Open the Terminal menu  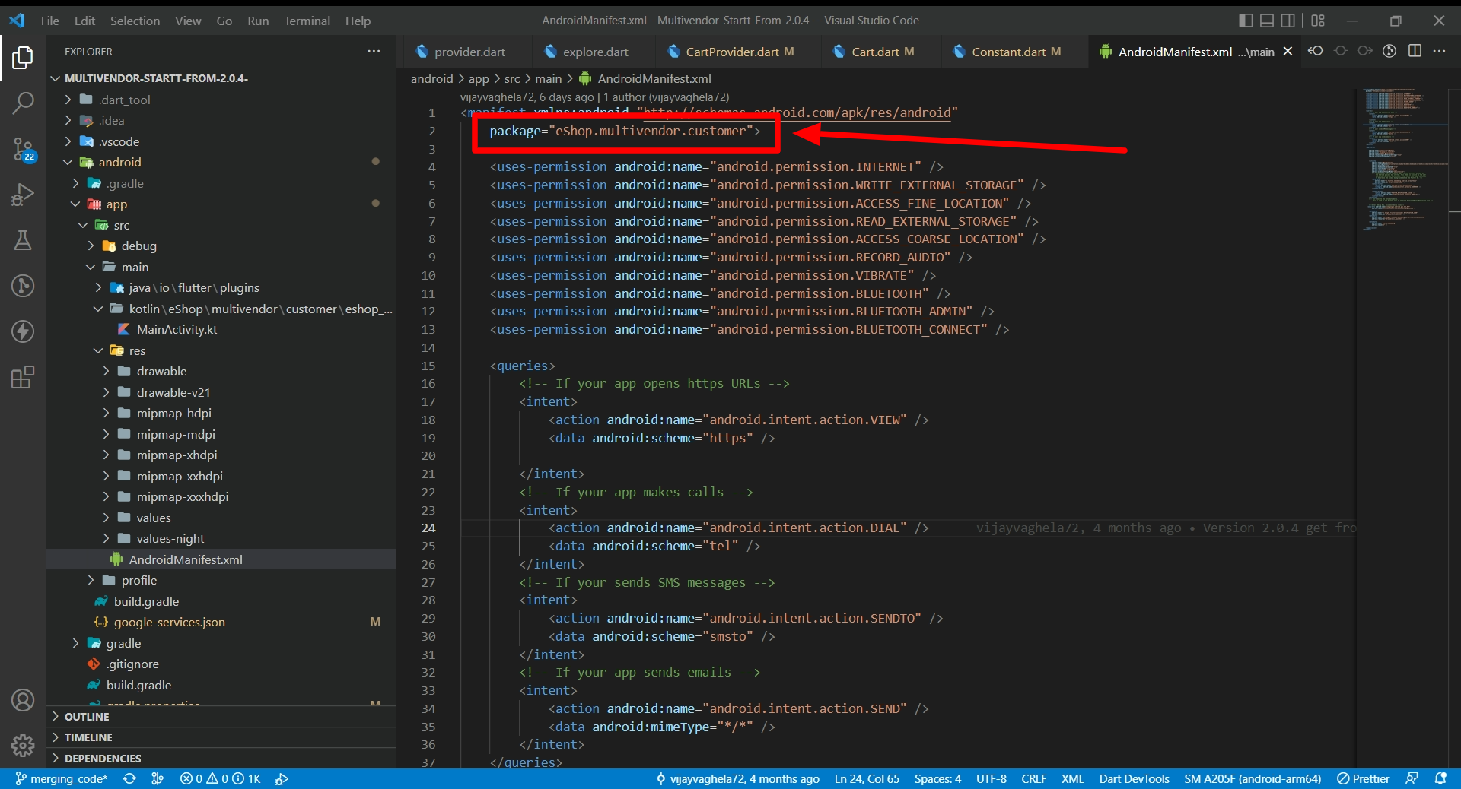click(x=307, y=21)
